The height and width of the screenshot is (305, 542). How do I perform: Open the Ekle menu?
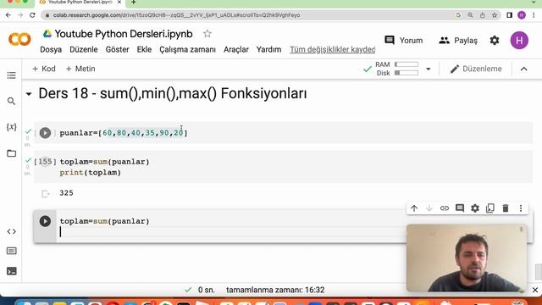coord(144,49)
